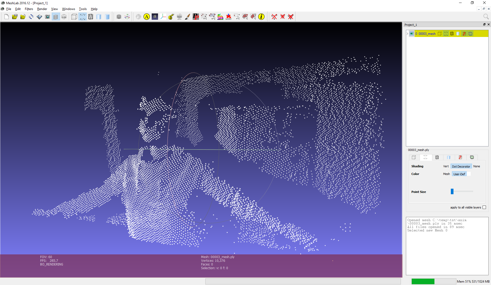Expand the 00003_mesh layer row

click(407, 34)
